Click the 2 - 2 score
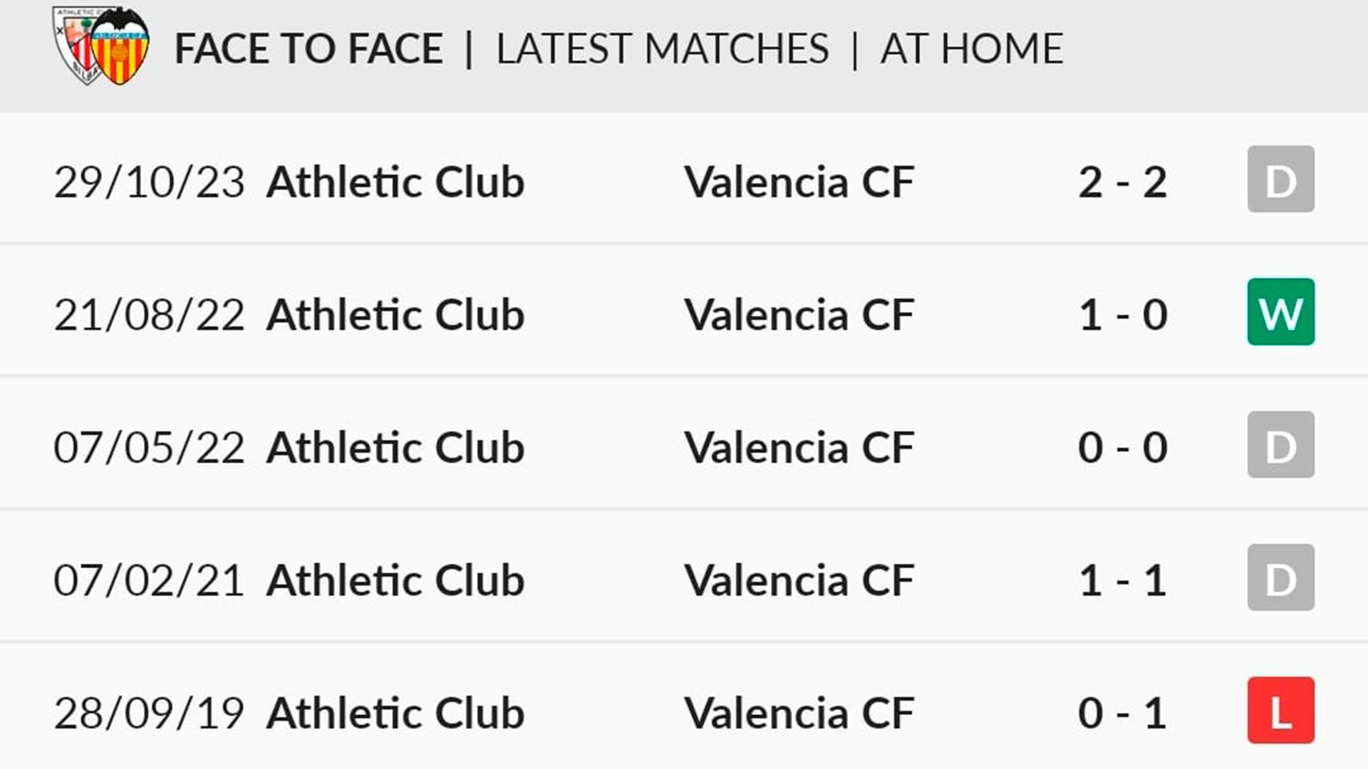This screenshot has height=769, width=1368. pos(1122,182)
